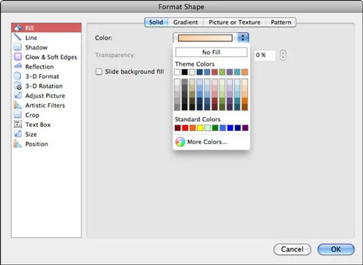Click the Shadow category icon
Viewport: 363px width, 265px height.
(x=18, y=47)
